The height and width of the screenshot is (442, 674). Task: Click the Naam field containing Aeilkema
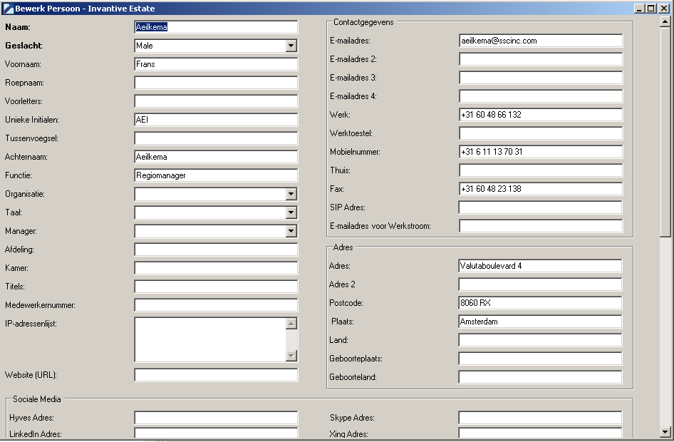click(x=216, y=27)
